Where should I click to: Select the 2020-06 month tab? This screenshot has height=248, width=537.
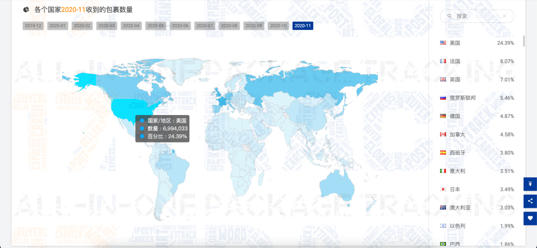click(x=180, y=26)
